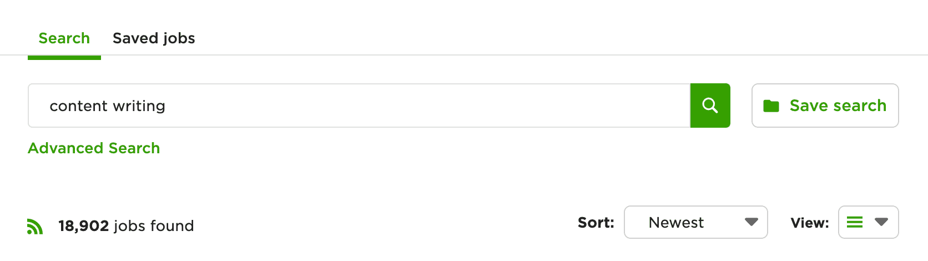The image size is (928, 261).
Task: Click the folder icon in Save search
Action: tap(771, 106)
